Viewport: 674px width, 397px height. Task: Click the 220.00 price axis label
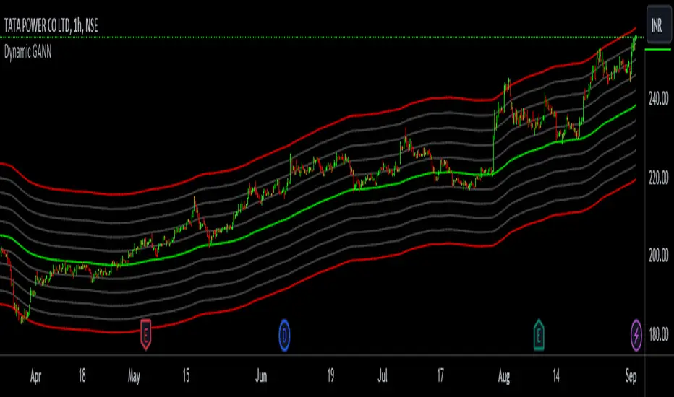pos(659,177)
